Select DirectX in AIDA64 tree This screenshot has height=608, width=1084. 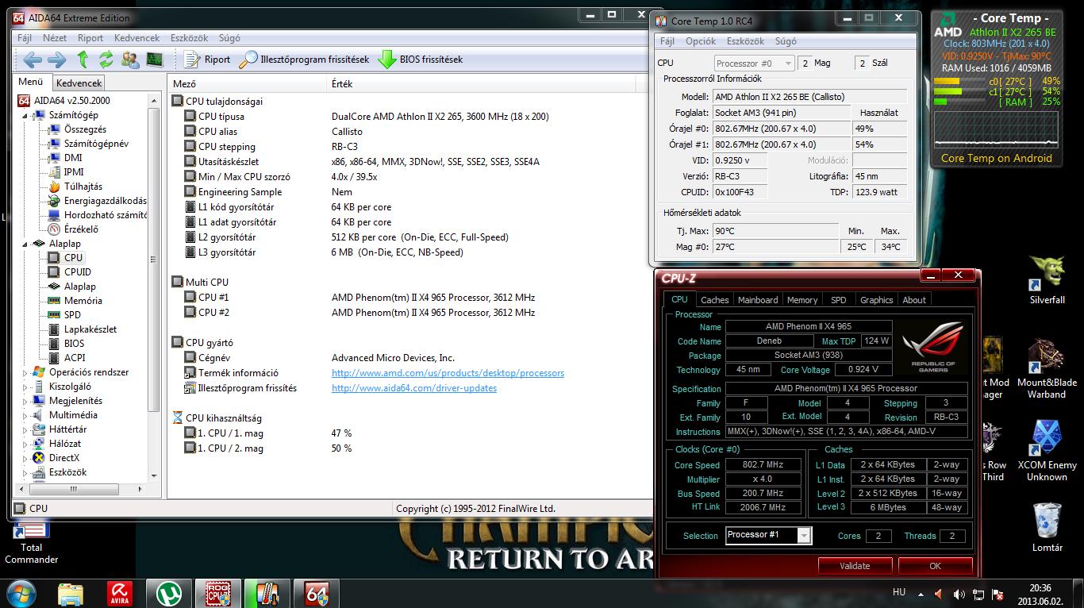[x=64, y=458]
